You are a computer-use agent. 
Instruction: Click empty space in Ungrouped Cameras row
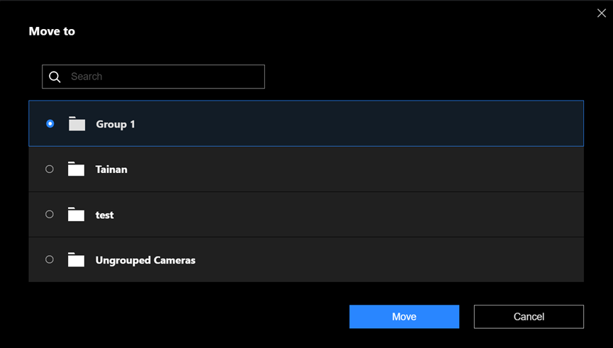coord(390,260)
